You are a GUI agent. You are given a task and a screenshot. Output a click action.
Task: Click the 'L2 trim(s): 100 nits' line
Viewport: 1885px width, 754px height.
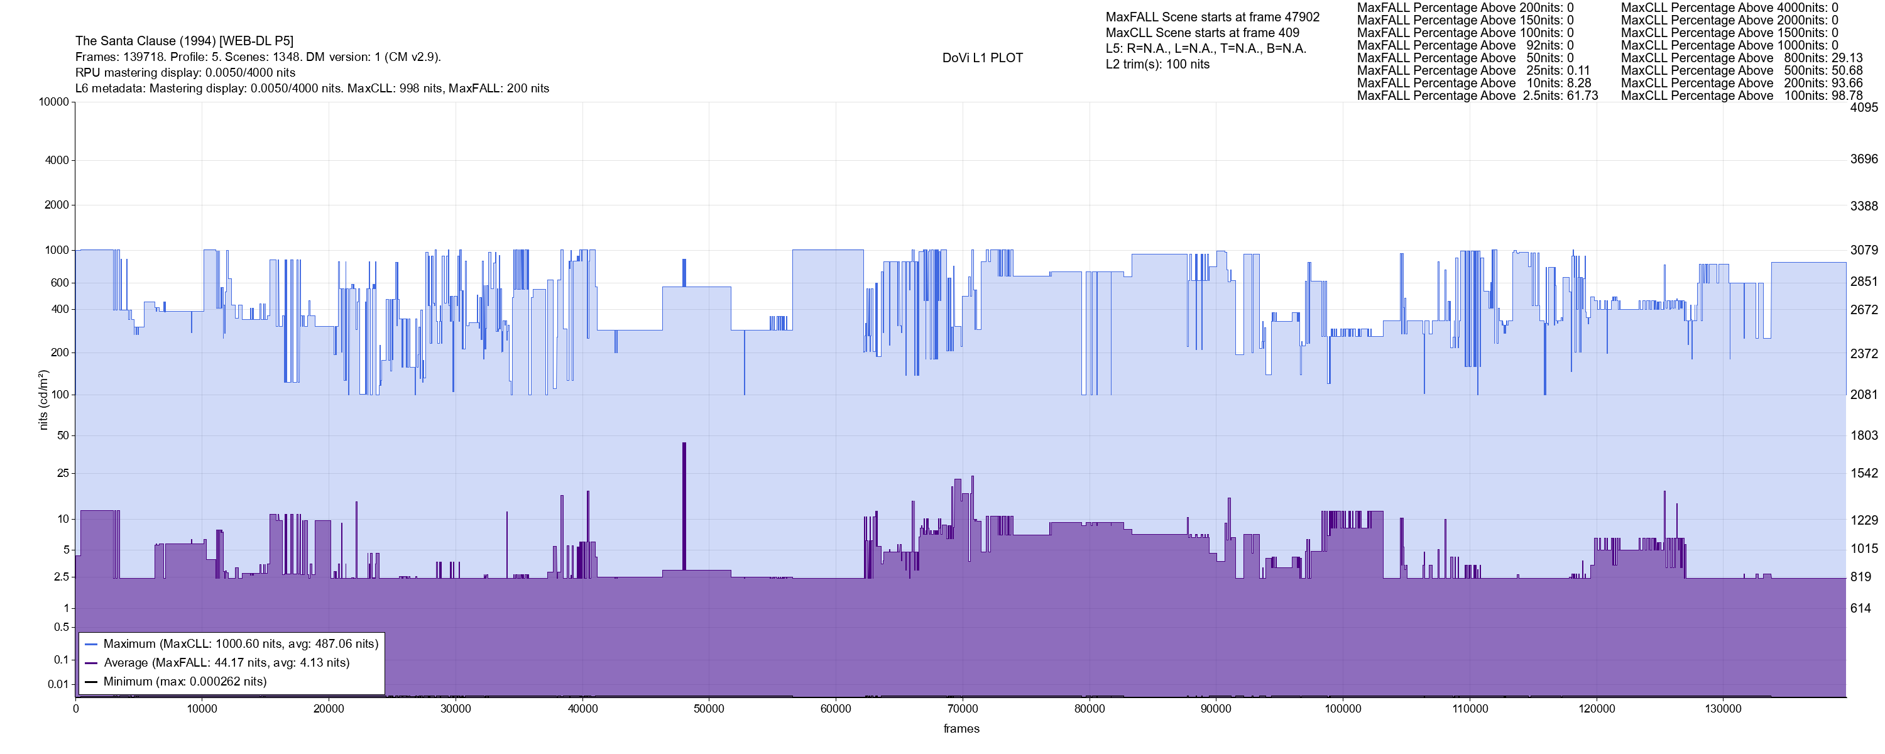coord(1157,65)
